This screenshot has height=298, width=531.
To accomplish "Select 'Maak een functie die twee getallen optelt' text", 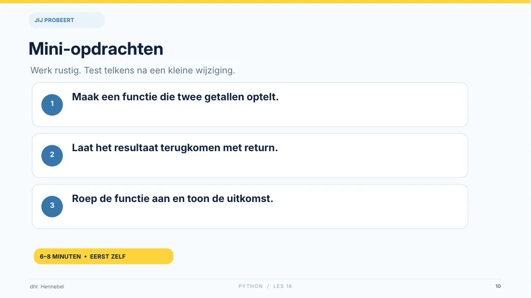I will click(x=175, y=97).
